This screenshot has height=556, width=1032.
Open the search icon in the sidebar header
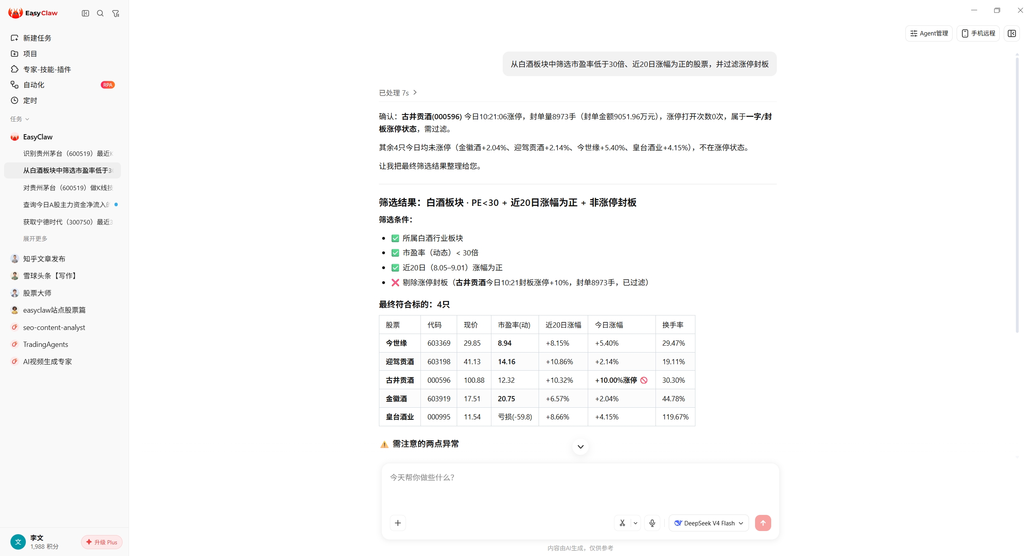coord(100,13)
